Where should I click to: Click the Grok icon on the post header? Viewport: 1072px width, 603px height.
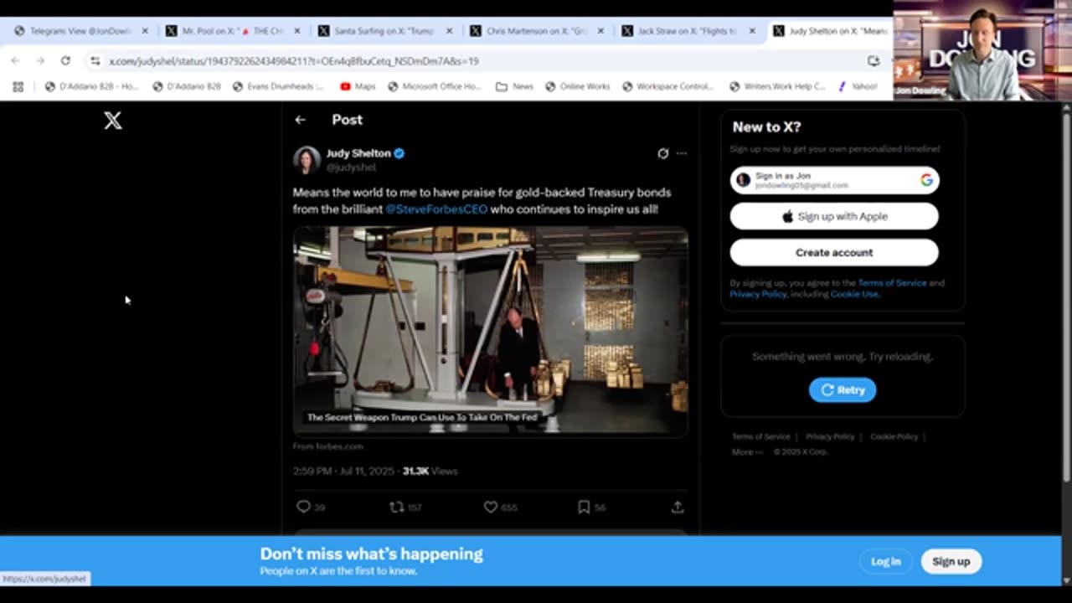click(662, 153)
